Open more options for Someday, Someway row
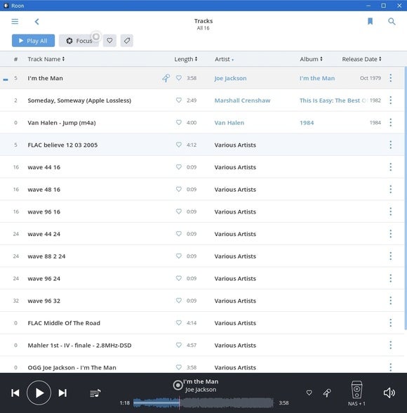Image resolution: width=407 pixels, height=413 pixels. [391, 100]
